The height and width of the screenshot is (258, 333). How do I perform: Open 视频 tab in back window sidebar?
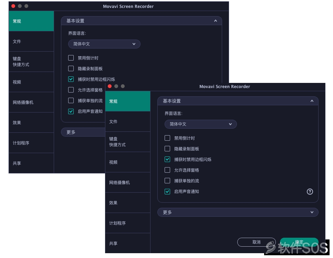pos(31,82)
